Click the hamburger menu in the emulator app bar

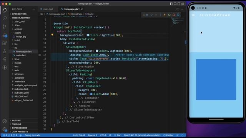click(193, 15)
